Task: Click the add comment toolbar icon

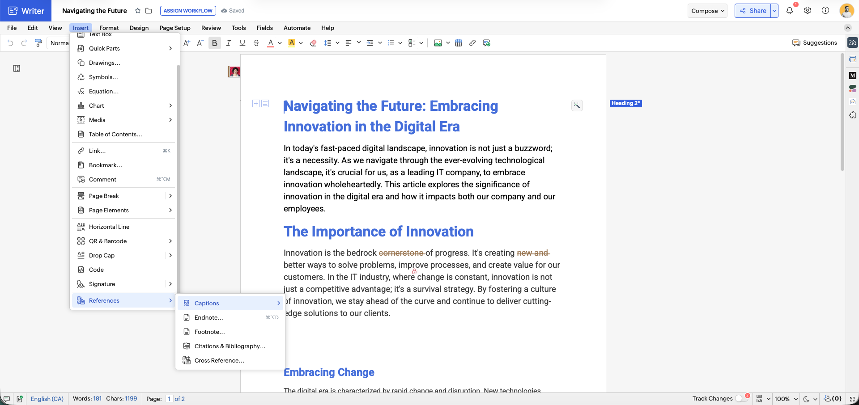Action: (487, 43)
